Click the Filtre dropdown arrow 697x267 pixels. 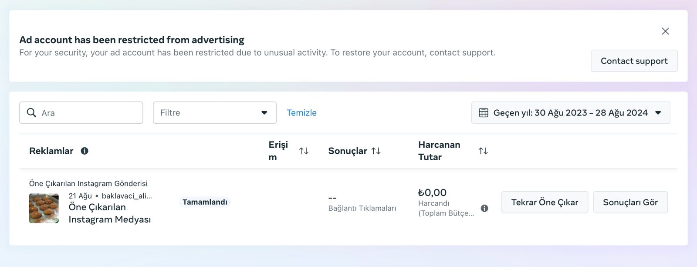click(264, 113)
